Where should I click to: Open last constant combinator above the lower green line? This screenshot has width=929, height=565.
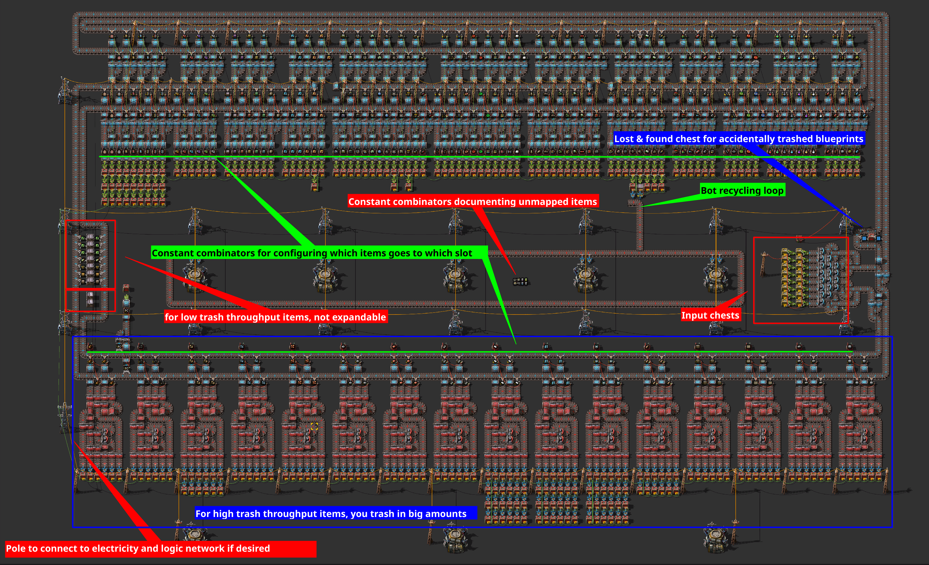pyautogui.click(x=849, y=346)
